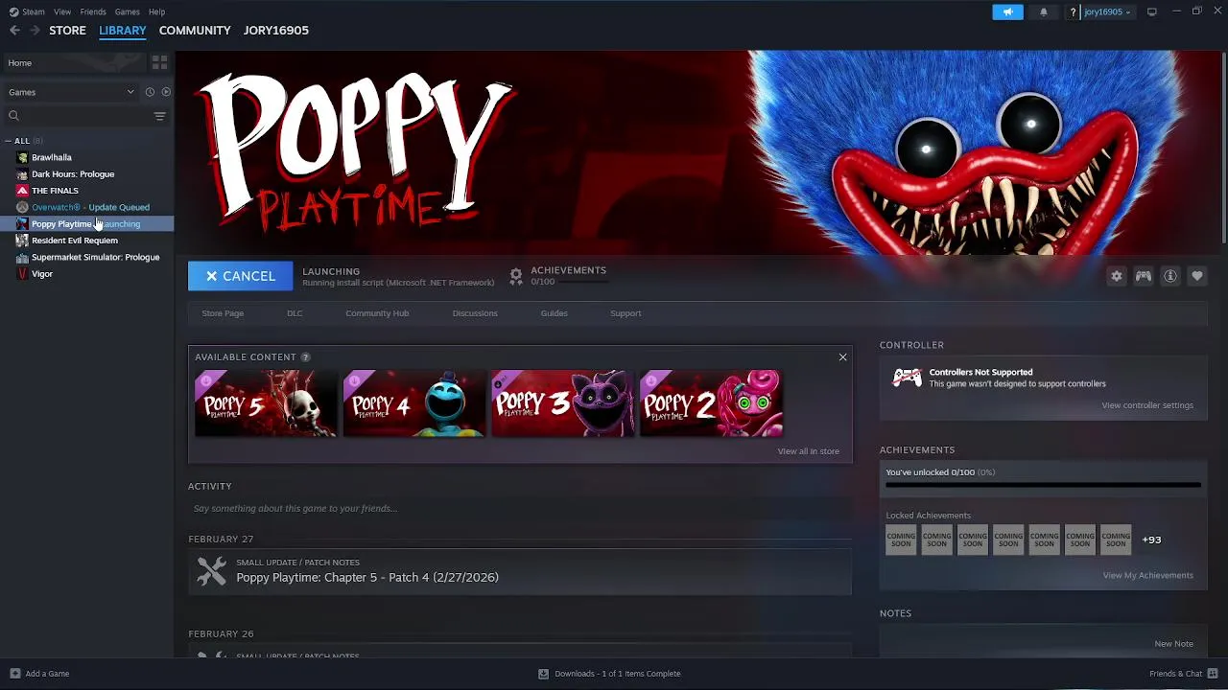
Task: Click the library search magnifier icon
Action: click(x=13, y=116)
